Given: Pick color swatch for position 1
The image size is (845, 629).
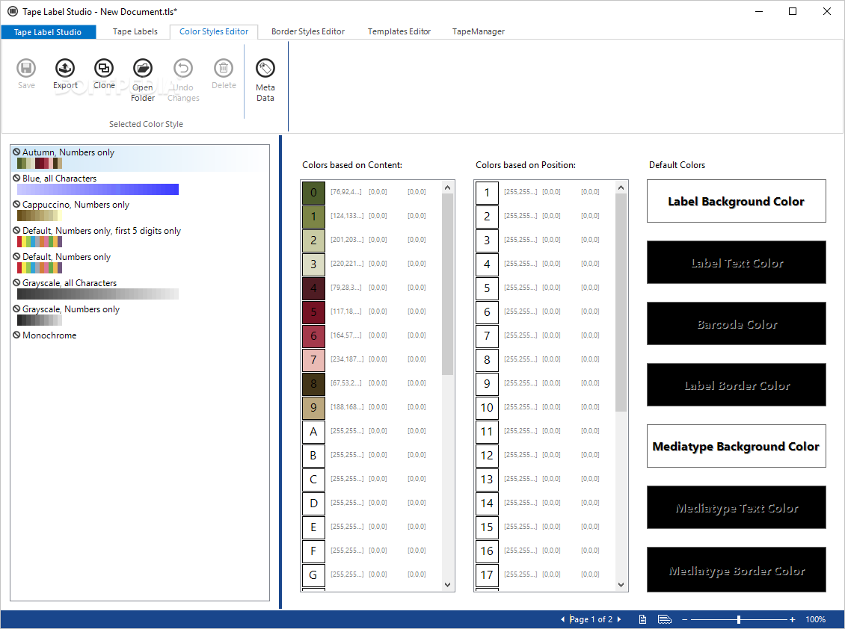Looking at the screenshot, I should pos(487,192).
